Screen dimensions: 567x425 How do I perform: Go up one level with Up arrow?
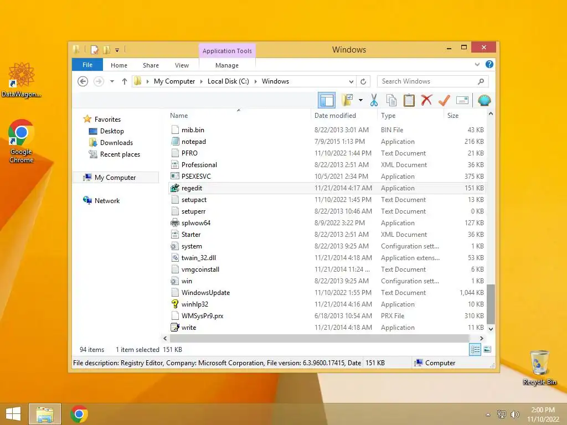point(125,81)
